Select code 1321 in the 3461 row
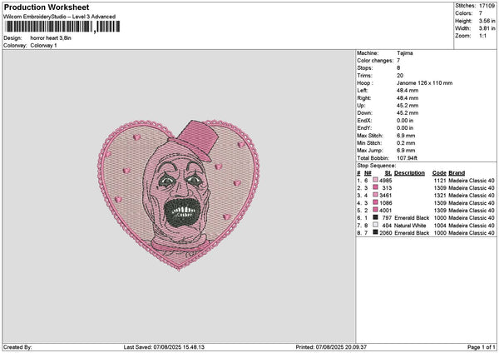 click(x=440, y=196)
